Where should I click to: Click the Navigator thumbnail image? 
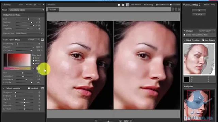click(199, 105)
